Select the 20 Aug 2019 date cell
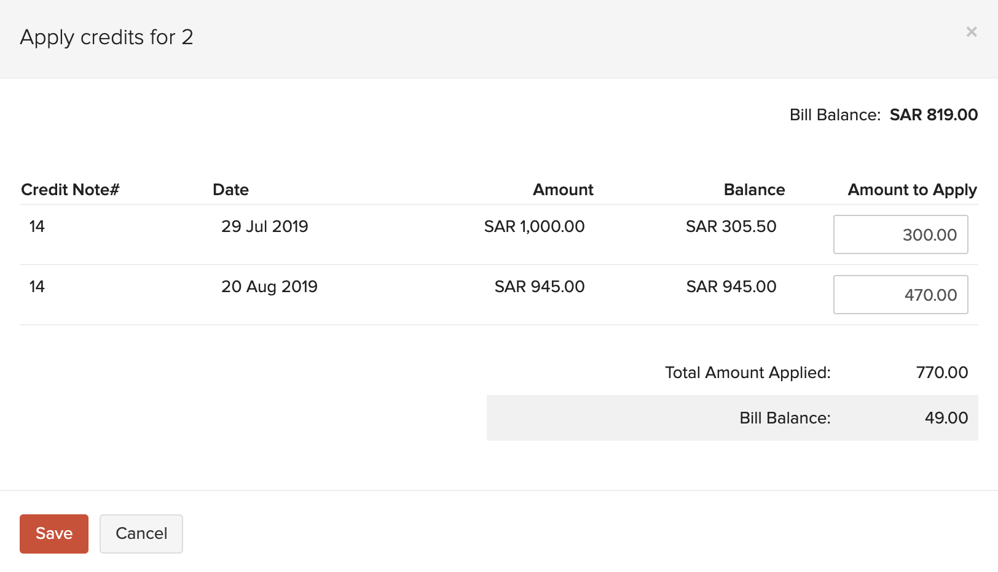Viewport: 998px width, 572px height. tap(269, 287)
